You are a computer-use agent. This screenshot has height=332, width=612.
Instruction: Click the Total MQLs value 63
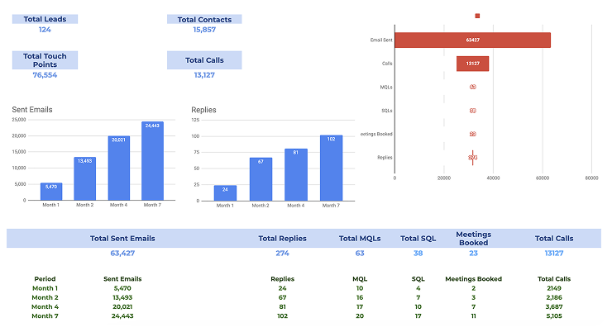tap(360, 254)
